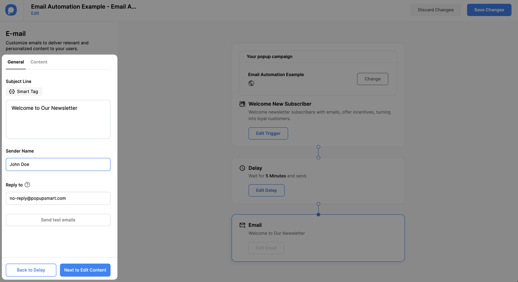The width and height of the screenshot is (518, 282).
Task: Send test emails
Action: pos(58,220)
